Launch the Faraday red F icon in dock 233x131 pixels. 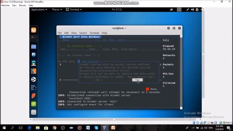click(33, 96)
